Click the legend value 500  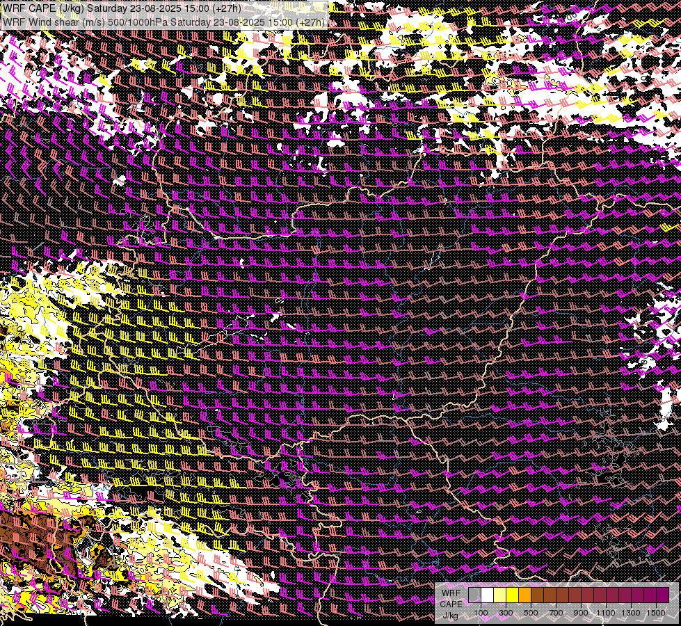[531, 613]
